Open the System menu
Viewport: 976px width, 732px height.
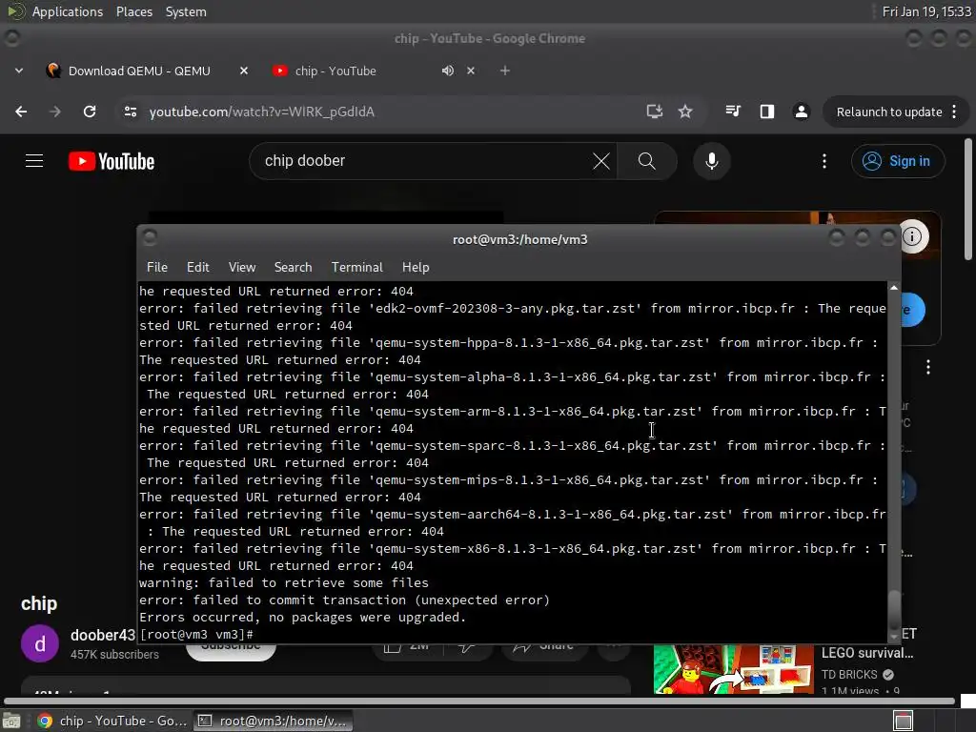click(x=186, y=11)
